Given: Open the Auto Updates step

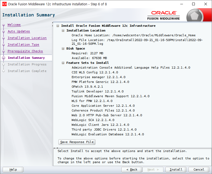Looking at the screenshot, I should tap(19, 31).
